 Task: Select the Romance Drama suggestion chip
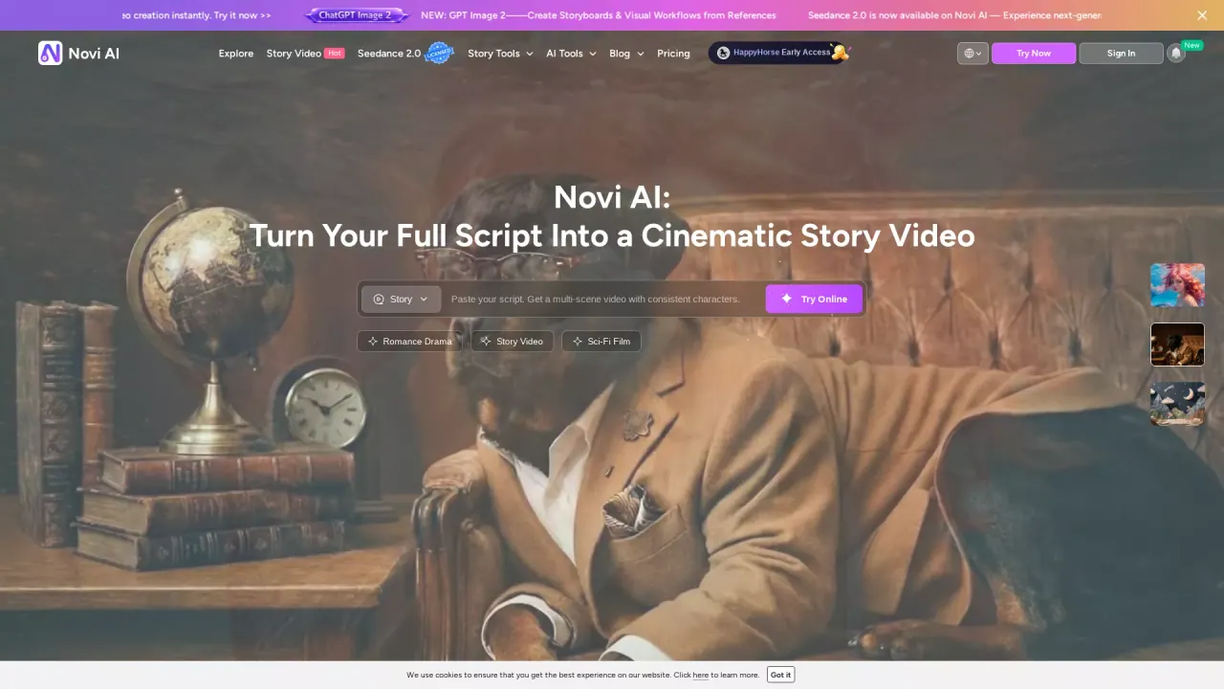(x=409, y=342)
